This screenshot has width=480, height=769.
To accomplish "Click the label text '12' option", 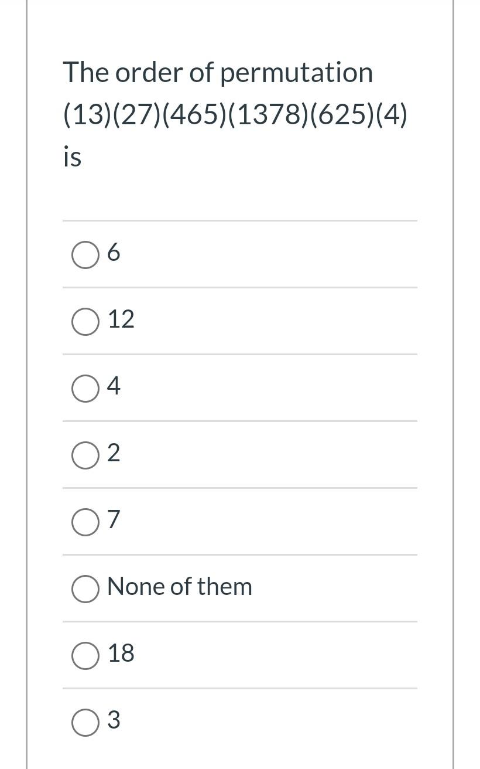I will point(121,319).
